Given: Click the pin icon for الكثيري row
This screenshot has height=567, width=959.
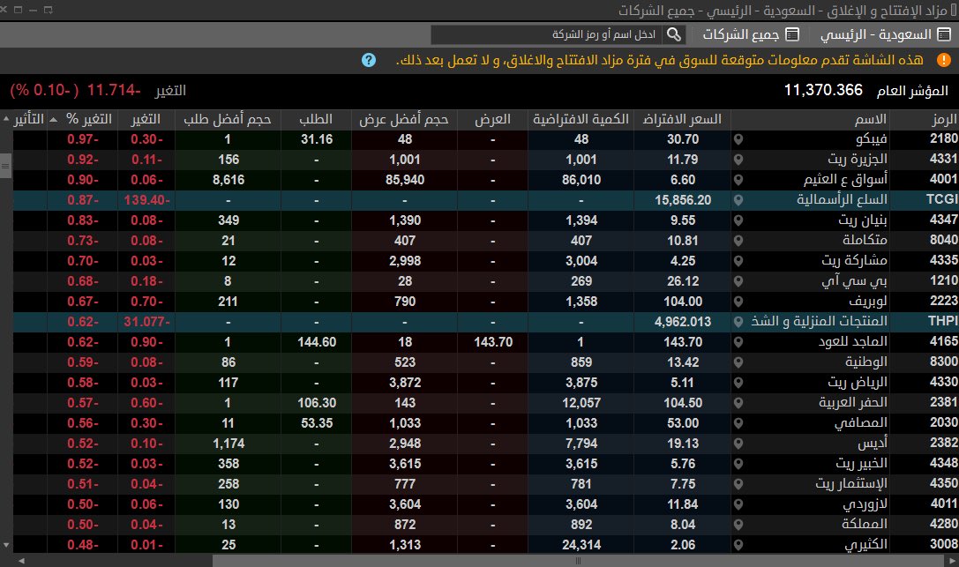Looking at the screenshot, I should [x=738, y=544].
